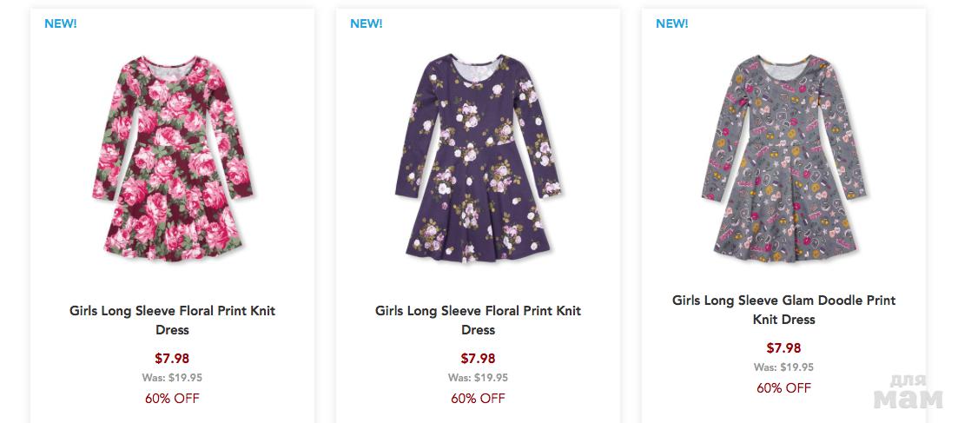This screenshot has height=423, width=958.
Task: Click the Was $19.95 text for the Glam Doodle dress
Action: pyautogui.click(x=783, y=367)
